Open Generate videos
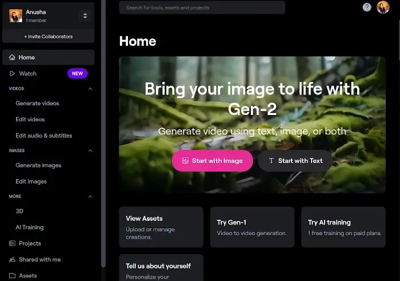This screenshot has width=400, height=281. [37, 104]
